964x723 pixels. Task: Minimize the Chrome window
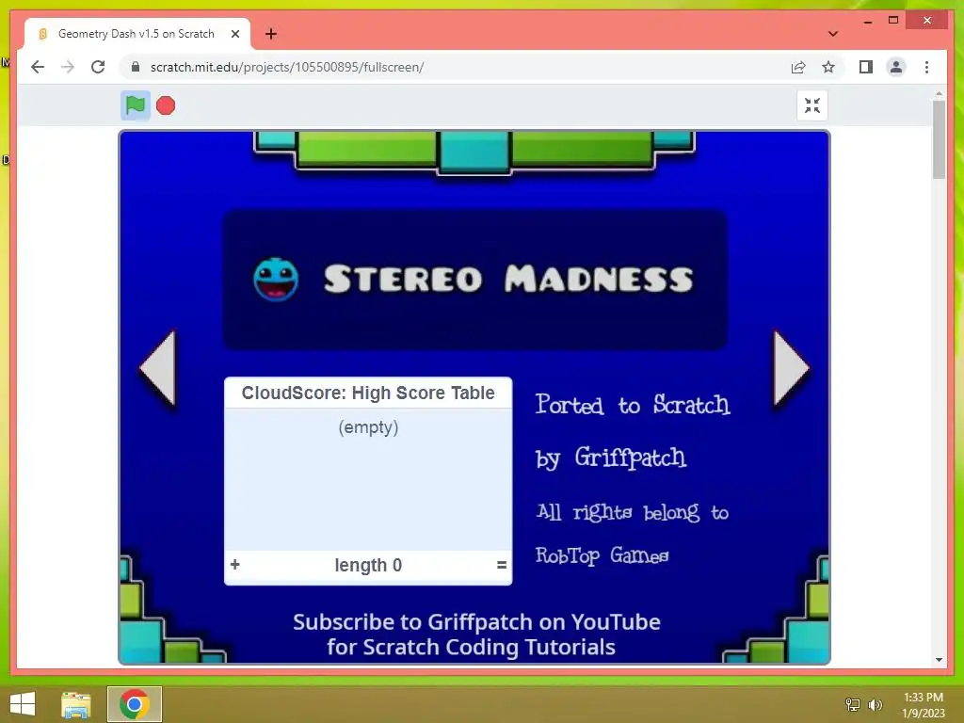click(x=867, y=21)
